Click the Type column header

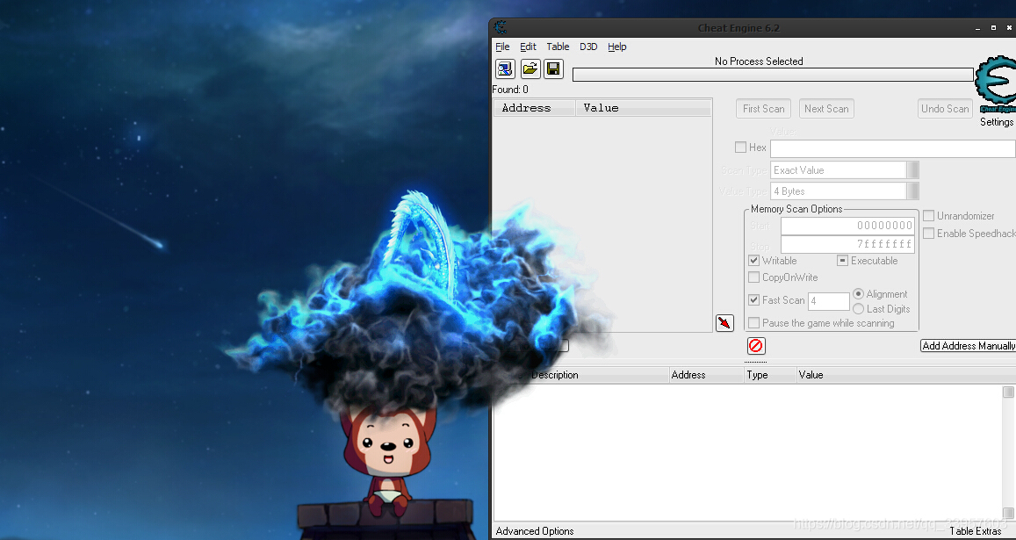point(770,375)
